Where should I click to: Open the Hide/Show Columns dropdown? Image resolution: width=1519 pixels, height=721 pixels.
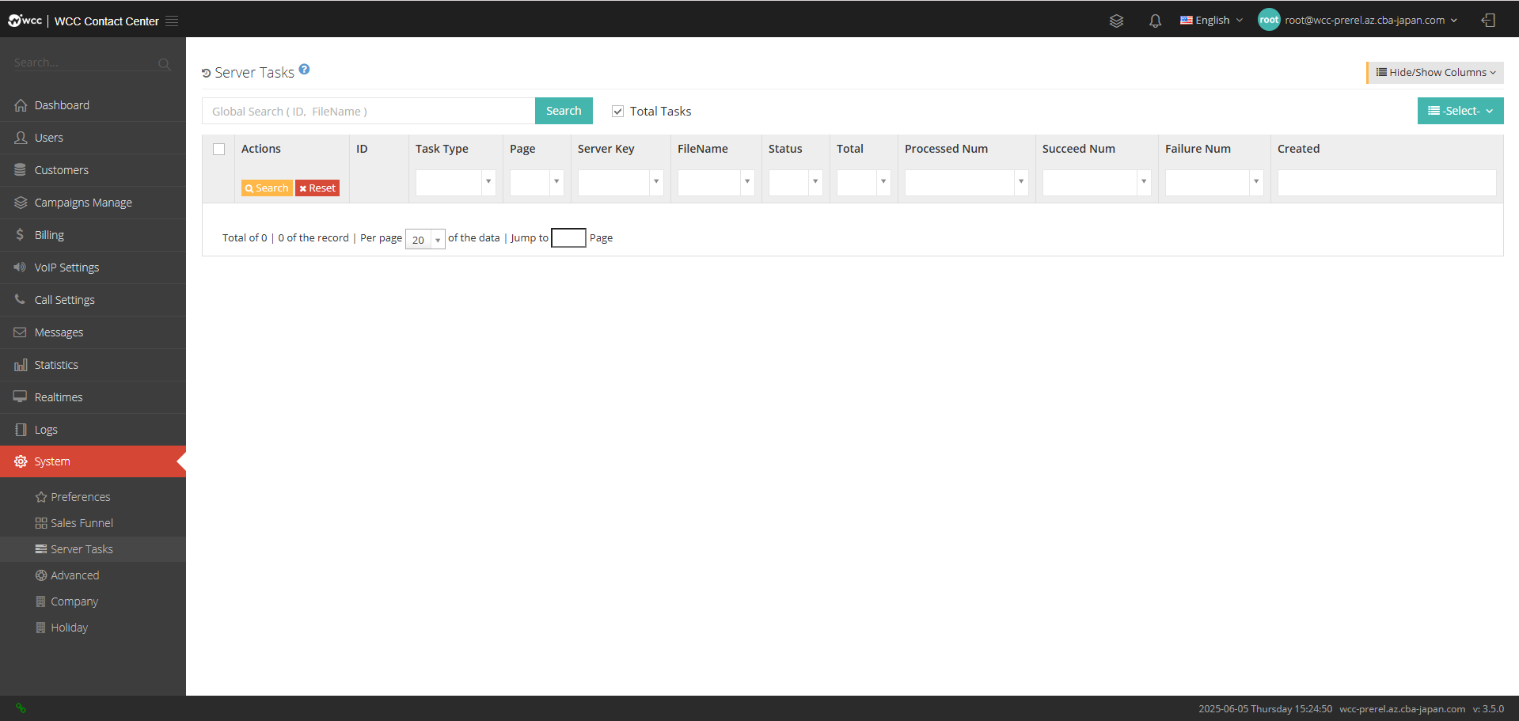[1435, 72]
